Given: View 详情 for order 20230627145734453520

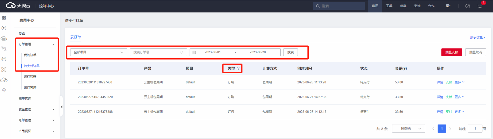Looking at the screenshot, I should [440, 97].
